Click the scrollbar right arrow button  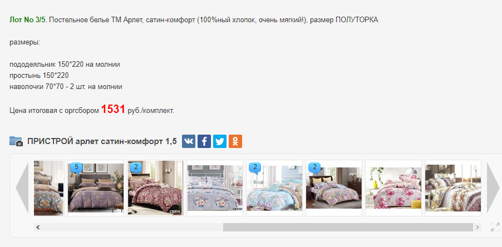tap(478, 227)
